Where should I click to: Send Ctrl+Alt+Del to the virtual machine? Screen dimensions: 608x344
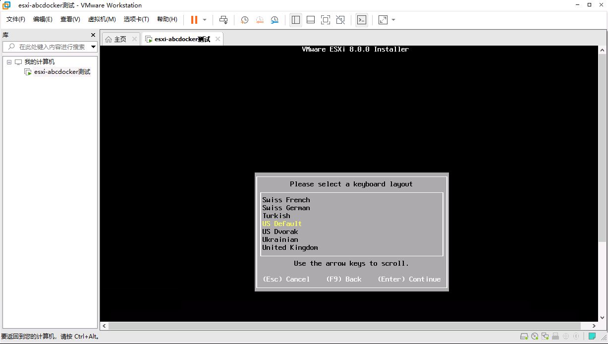[223, 20]
